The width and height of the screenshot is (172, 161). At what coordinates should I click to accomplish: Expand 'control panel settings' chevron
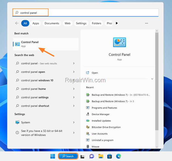click(74, 97)
